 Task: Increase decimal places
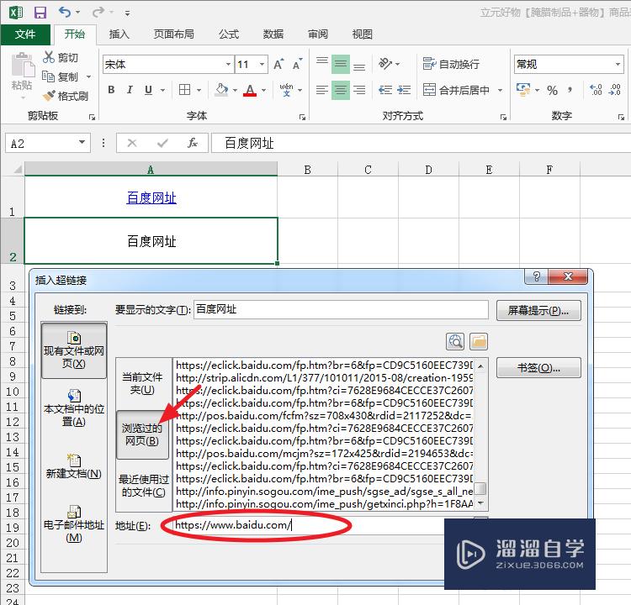(596, 90)
